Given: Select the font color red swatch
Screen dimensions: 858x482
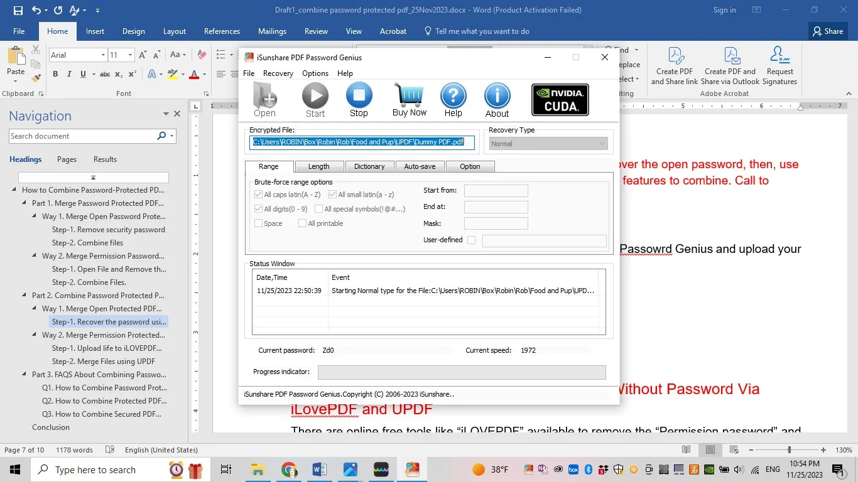Looking at the screenshot, I should (x=193, y=74).
